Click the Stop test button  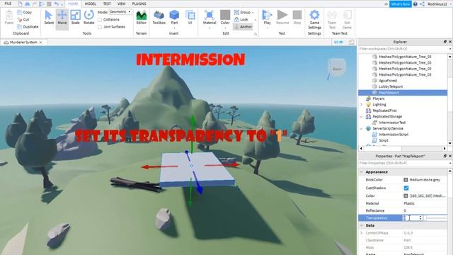[x=297, y=18]
